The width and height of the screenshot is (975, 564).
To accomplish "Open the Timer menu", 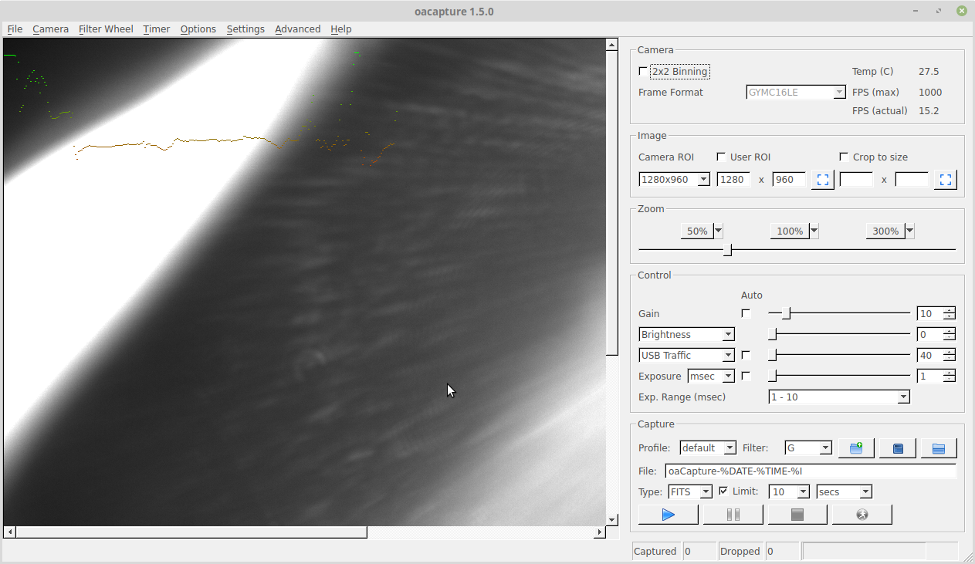I will [x=156, y=29].
